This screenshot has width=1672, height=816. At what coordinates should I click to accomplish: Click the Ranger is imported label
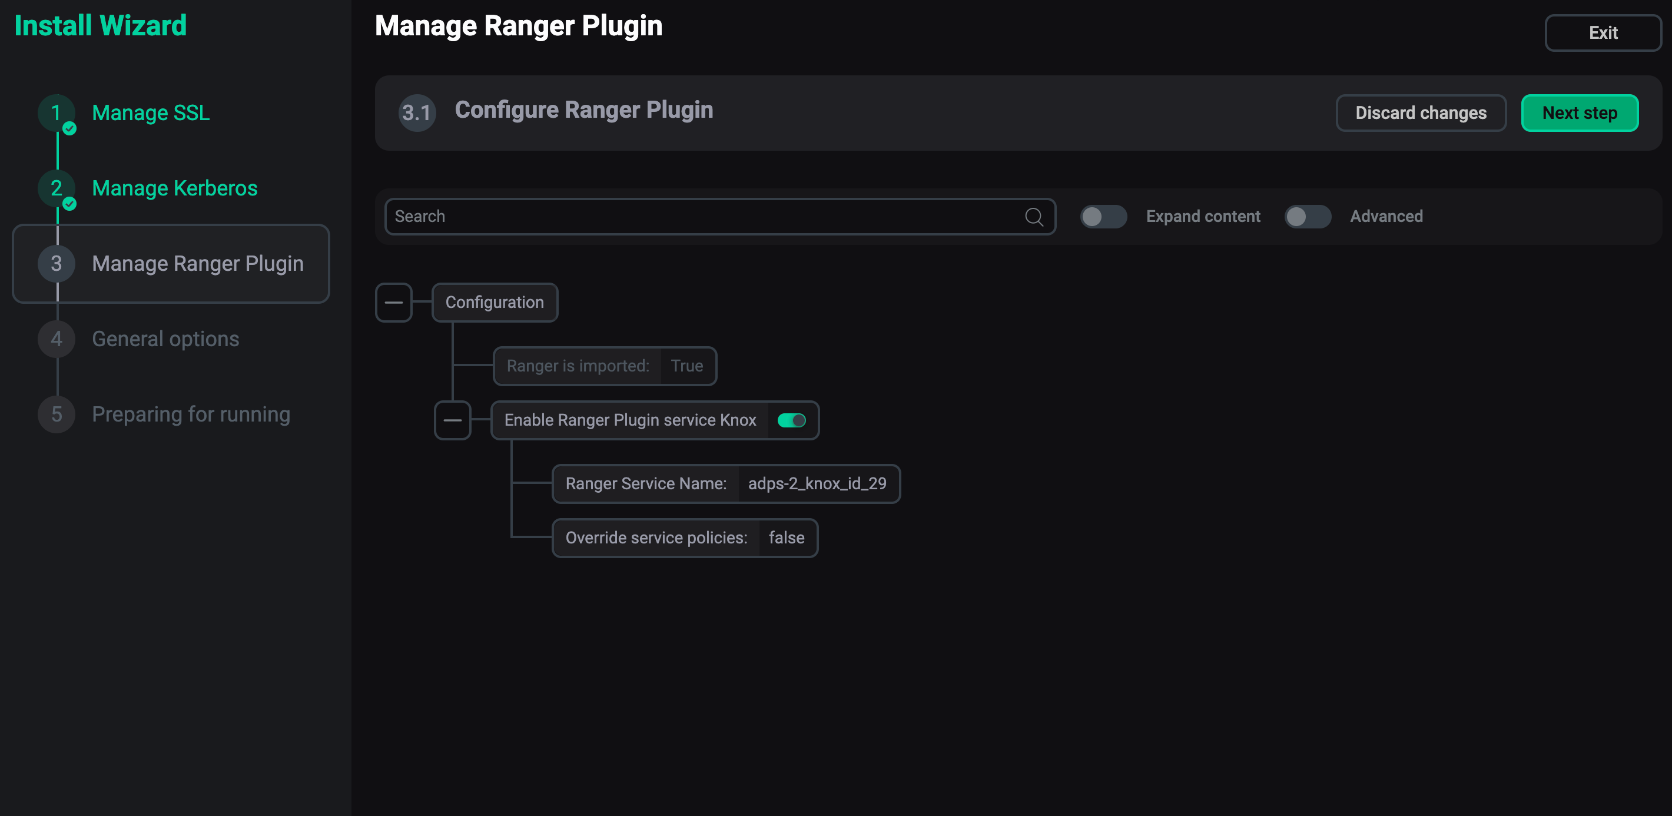(x=578, y=366)
